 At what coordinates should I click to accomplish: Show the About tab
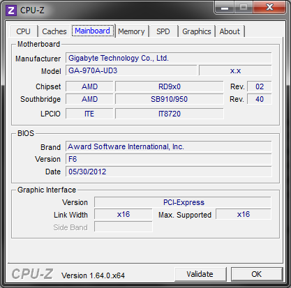[230, 31]
